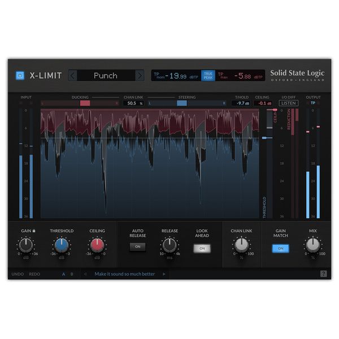Toggle the Auto Release ON button
The image size is (339, 339).
(137, 247)
